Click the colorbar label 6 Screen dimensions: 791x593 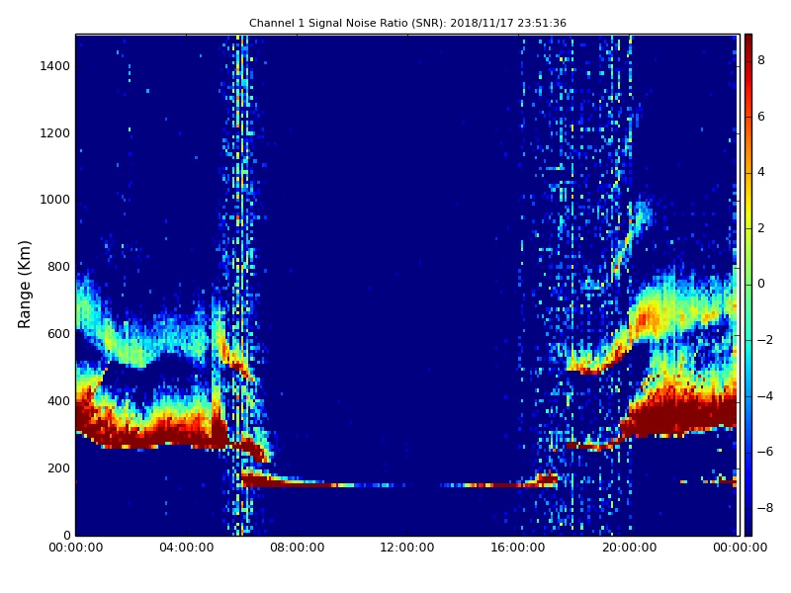(x=760, y=117)
